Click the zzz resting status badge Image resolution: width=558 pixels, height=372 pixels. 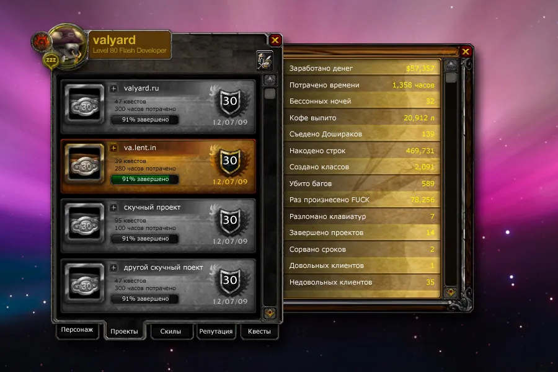(51, 60)
